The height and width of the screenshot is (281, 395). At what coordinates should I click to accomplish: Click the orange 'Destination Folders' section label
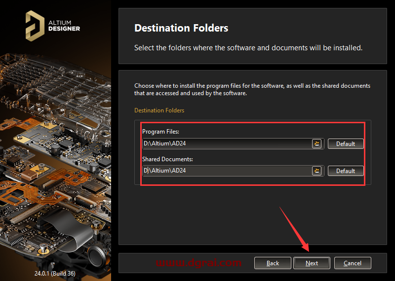click(159, 110)
